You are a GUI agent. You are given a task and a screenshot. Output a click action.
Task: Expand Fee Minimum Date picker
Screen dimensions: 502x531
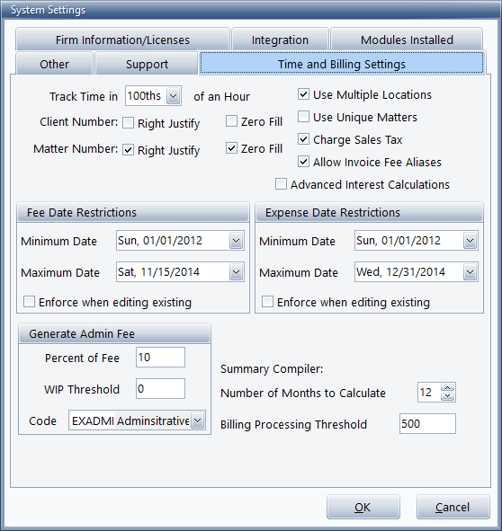click(236, 241)
